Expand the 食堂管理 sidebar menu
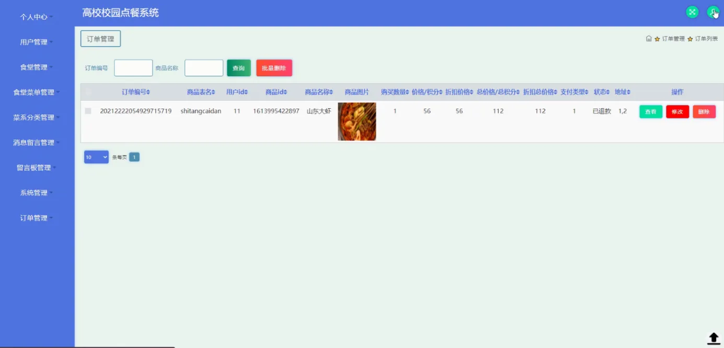This screenshot has height=348, width=724. pos(37,67)
